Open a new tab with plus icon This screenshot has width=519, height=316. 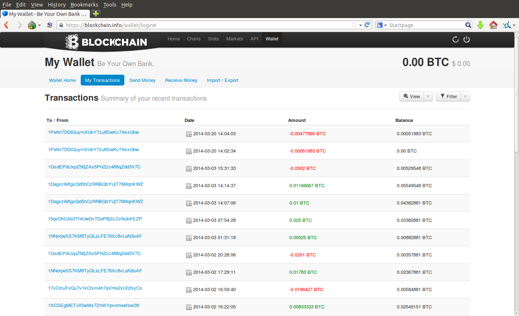tap(96, 14)
